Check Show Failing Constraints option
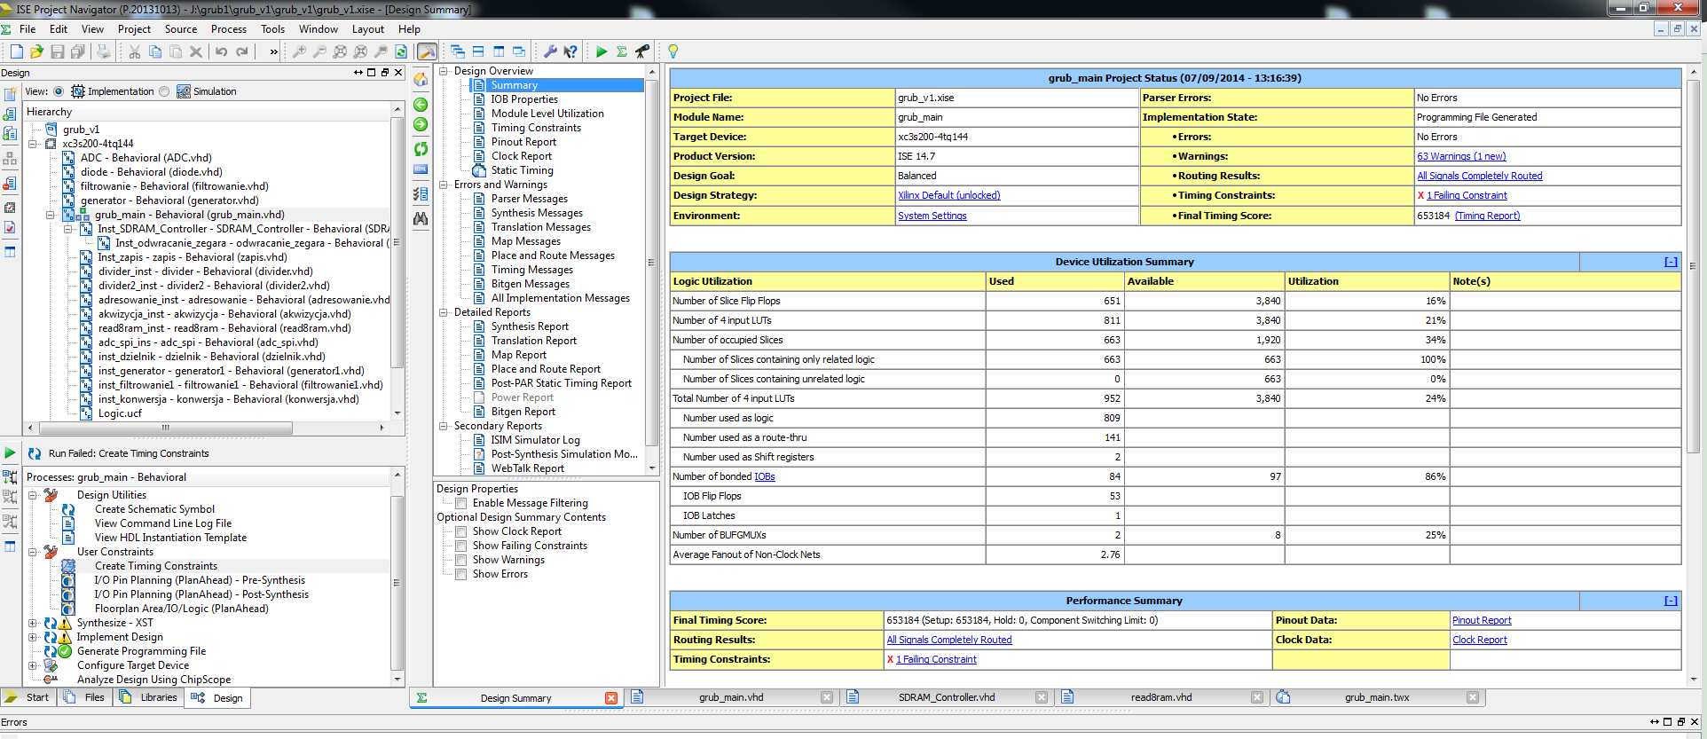The width and height of the screenshot is (1707, 739). [461, 546]
